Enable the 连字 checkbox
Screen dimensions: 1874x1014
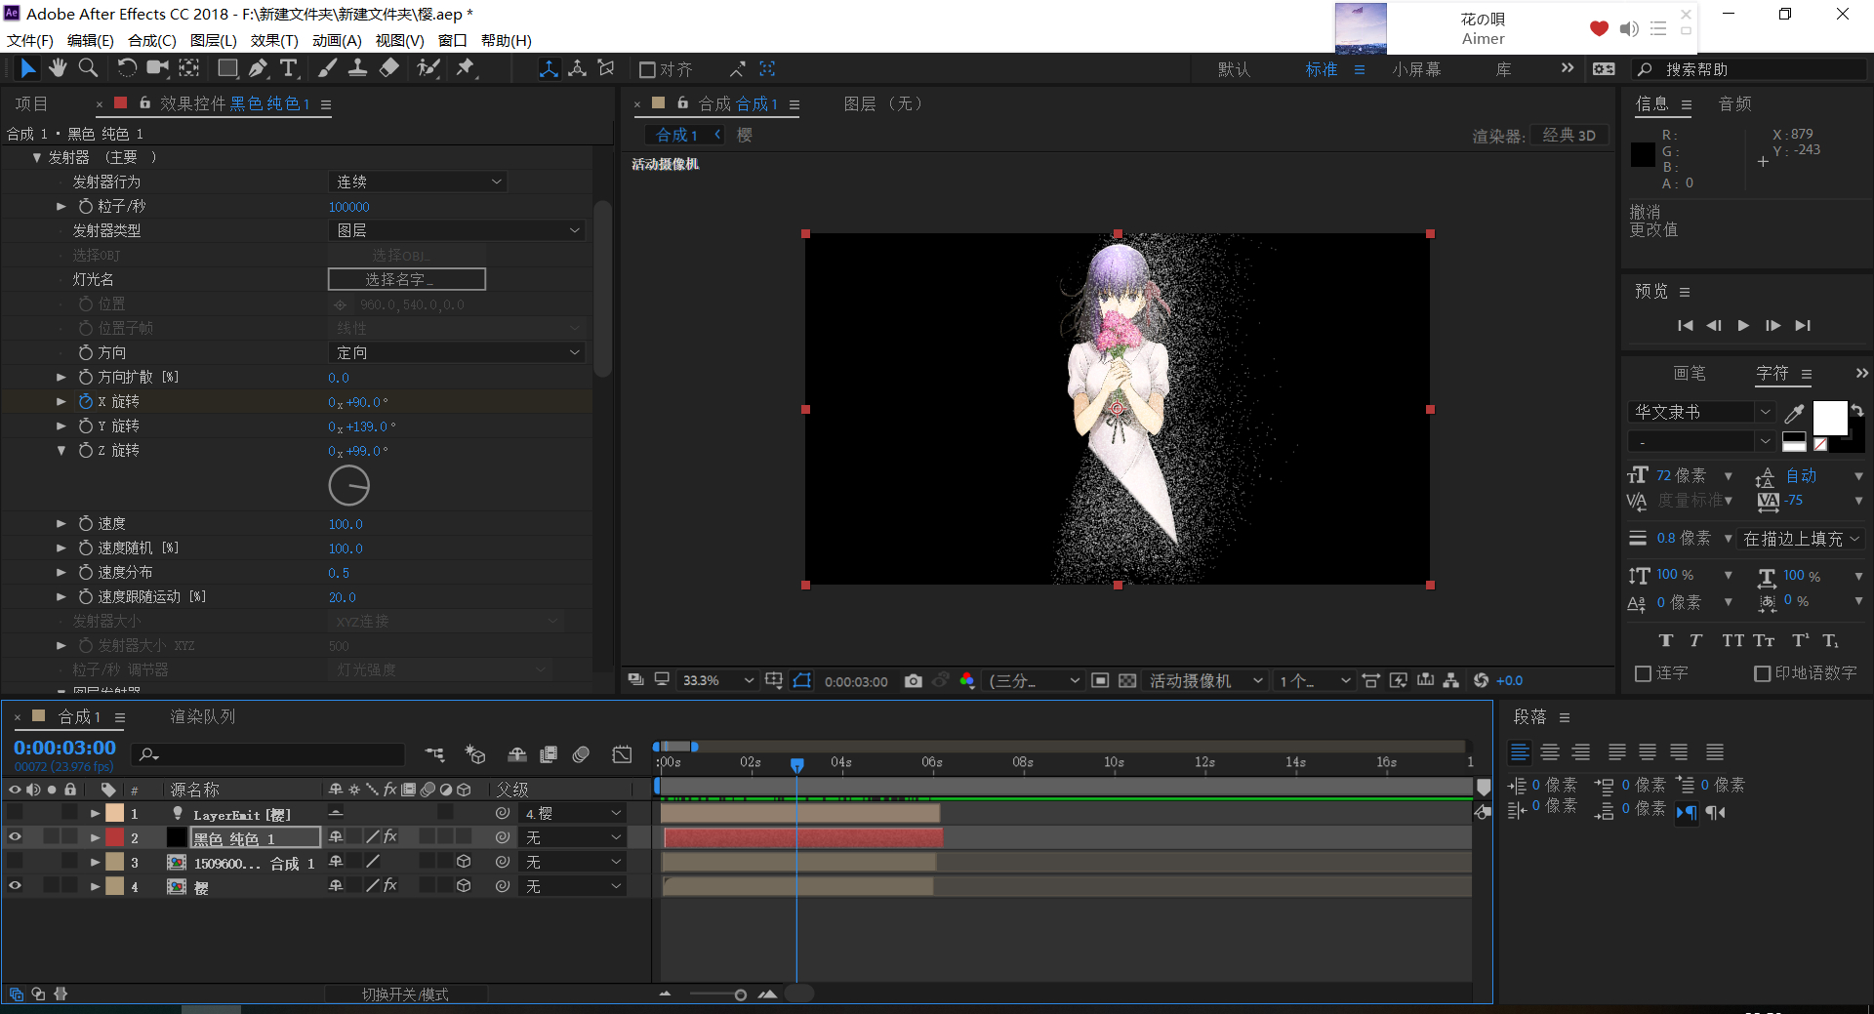[1644, 673]
